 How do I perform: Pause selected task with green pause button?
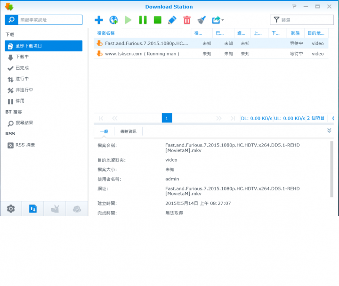click(x=143, y=20)
